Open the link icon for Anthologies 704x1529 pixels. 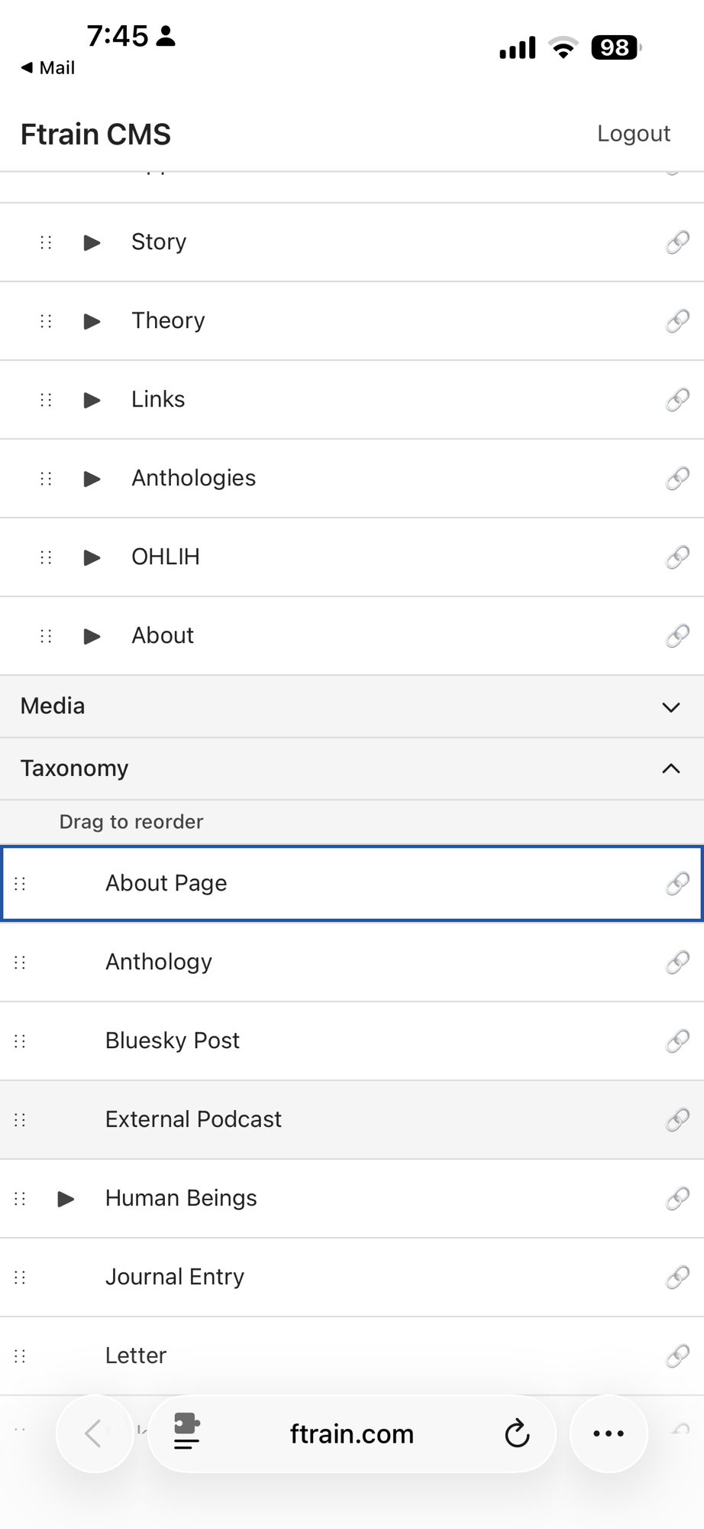point(677,479)
